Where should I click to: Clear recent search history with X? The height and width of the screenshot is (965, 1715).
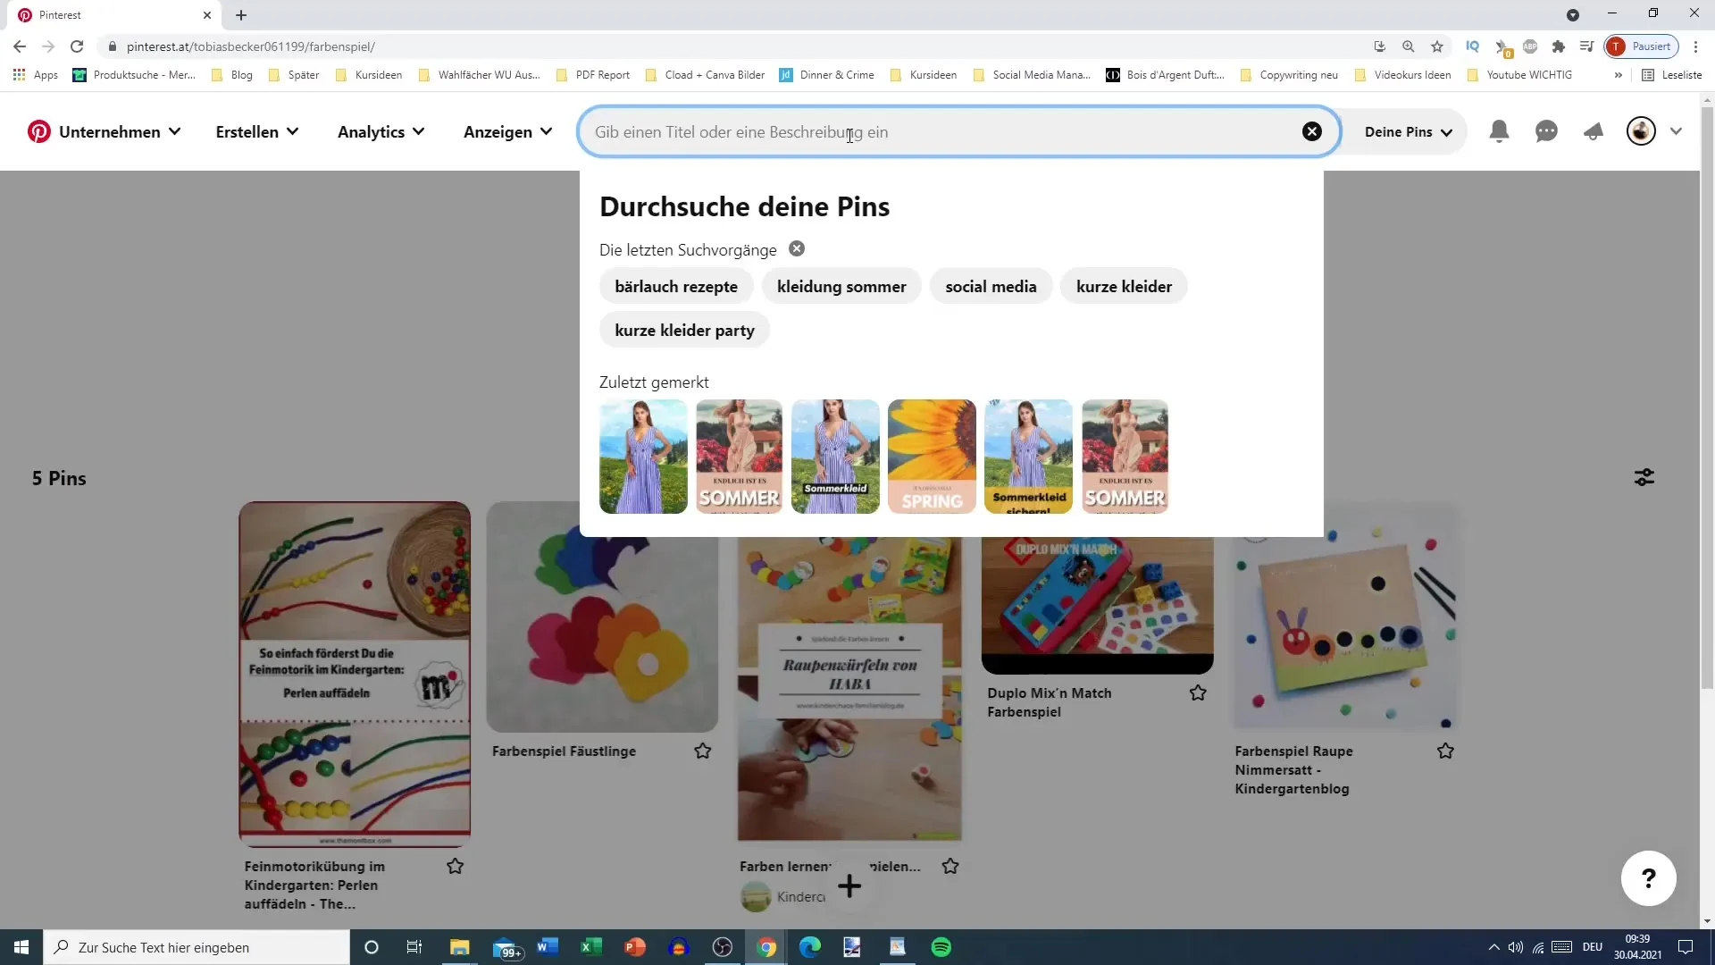click(796, 248)
